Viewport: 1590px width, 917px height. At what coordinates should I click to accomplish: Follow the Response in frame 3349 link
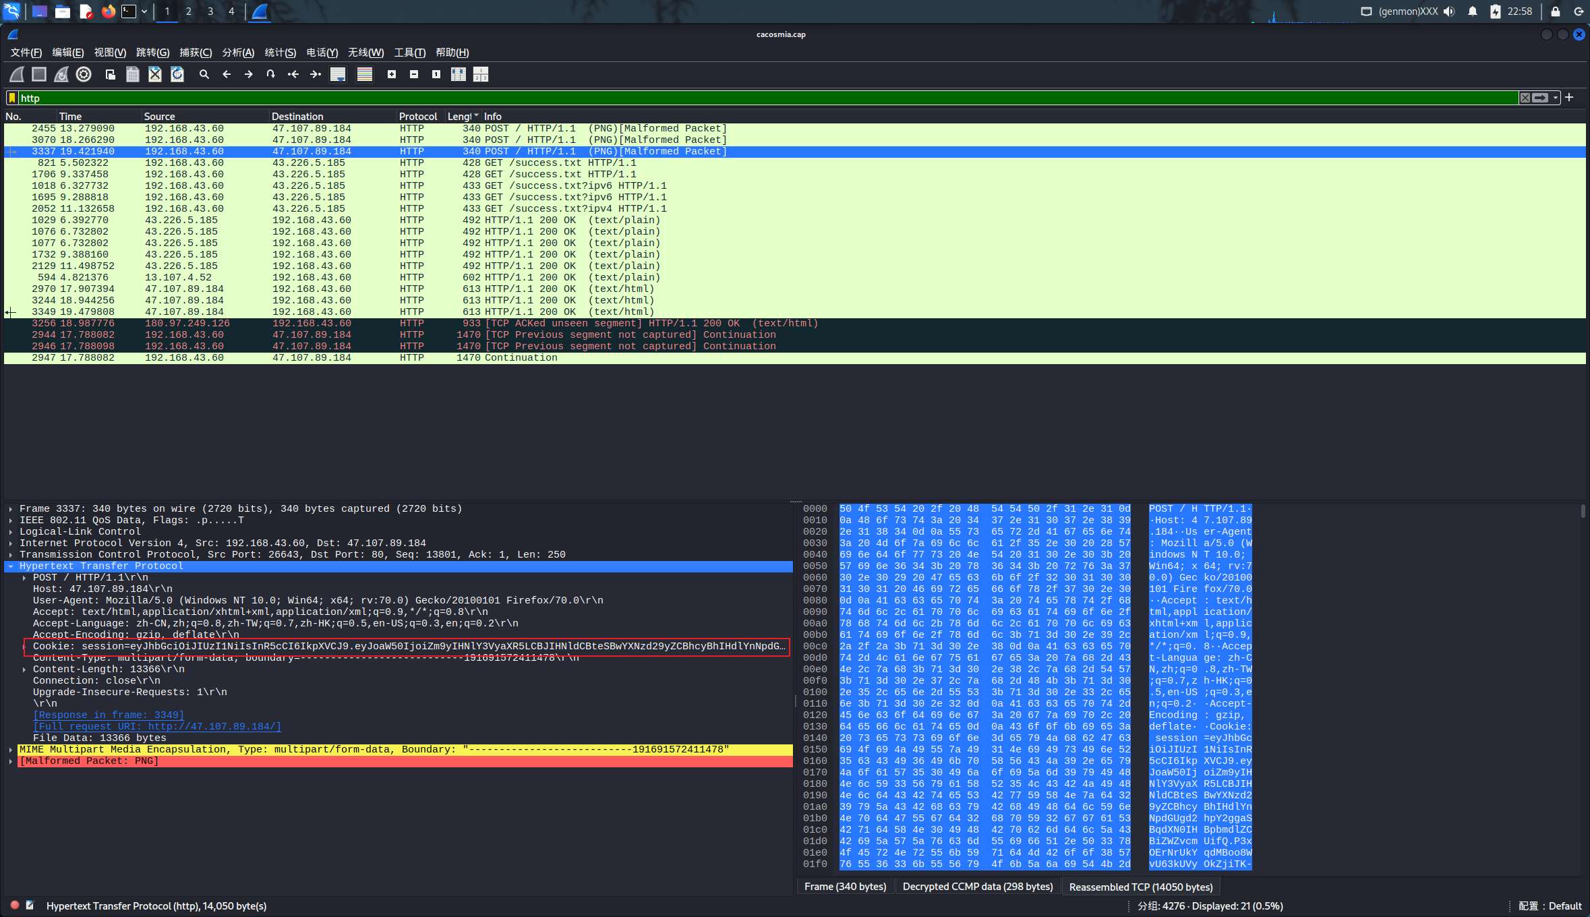click(108, 715)
